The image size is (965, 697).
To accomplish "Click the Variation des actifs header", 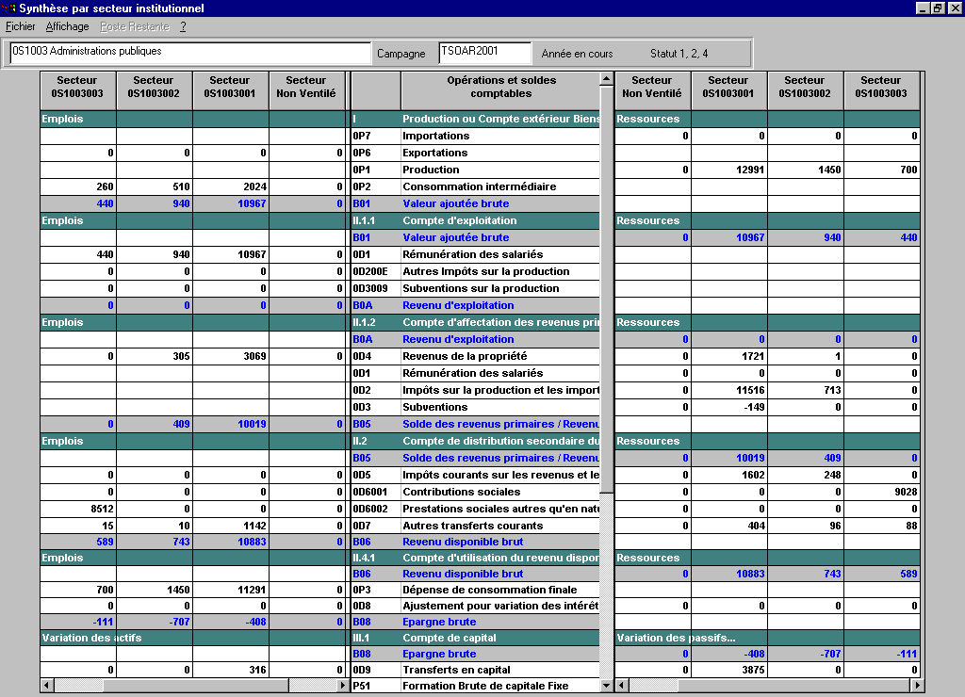I will [x=91, y=638].
